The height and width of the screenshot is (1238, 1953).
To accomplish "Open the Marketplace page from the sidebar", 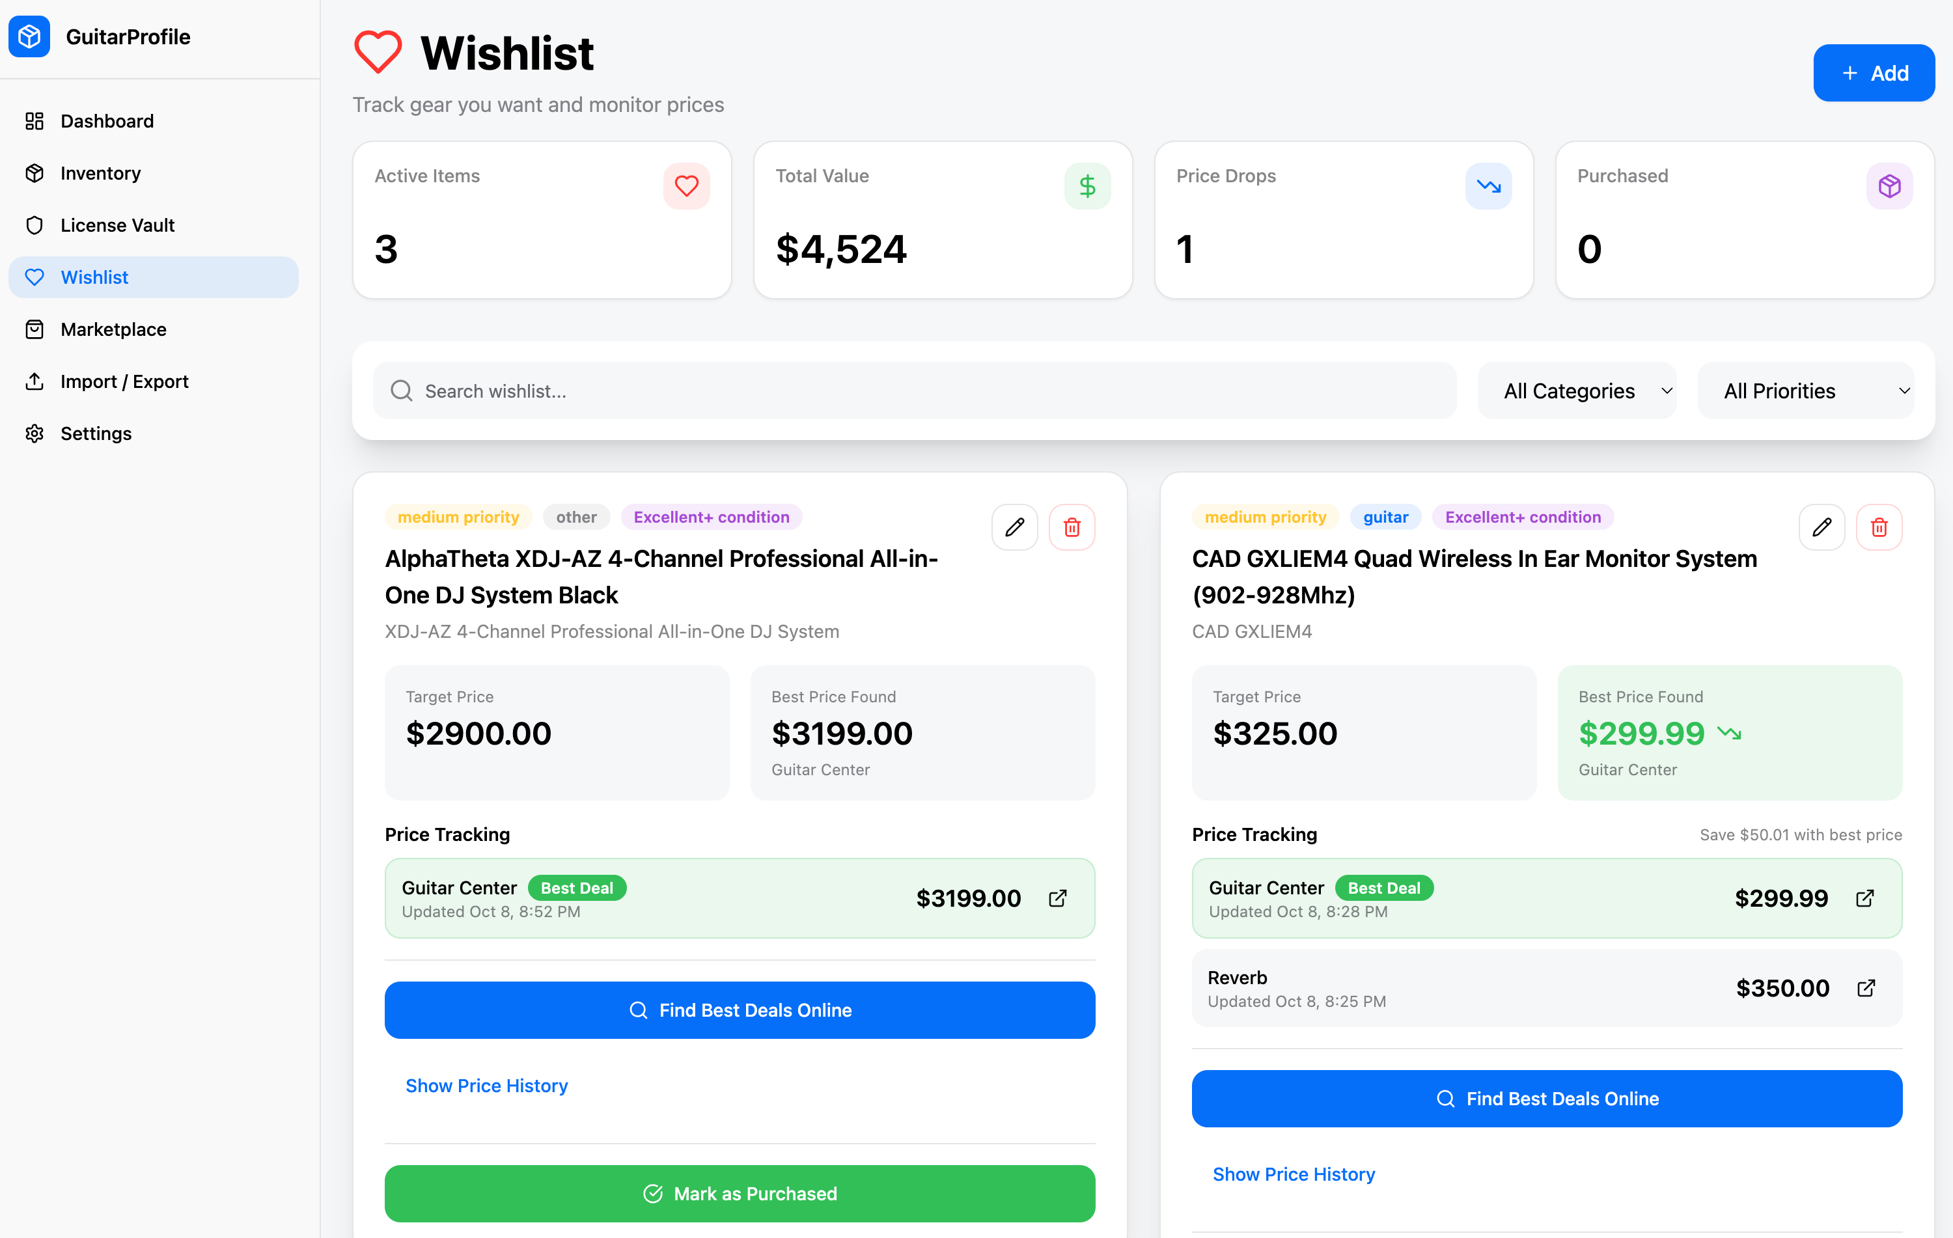I will 113,329.
